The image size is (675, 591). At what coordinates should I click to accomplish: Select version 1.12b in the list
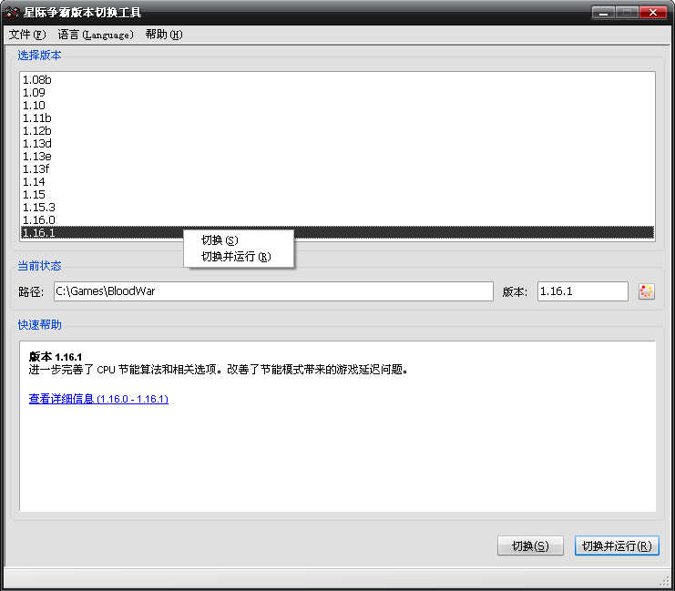click(37, 131)
